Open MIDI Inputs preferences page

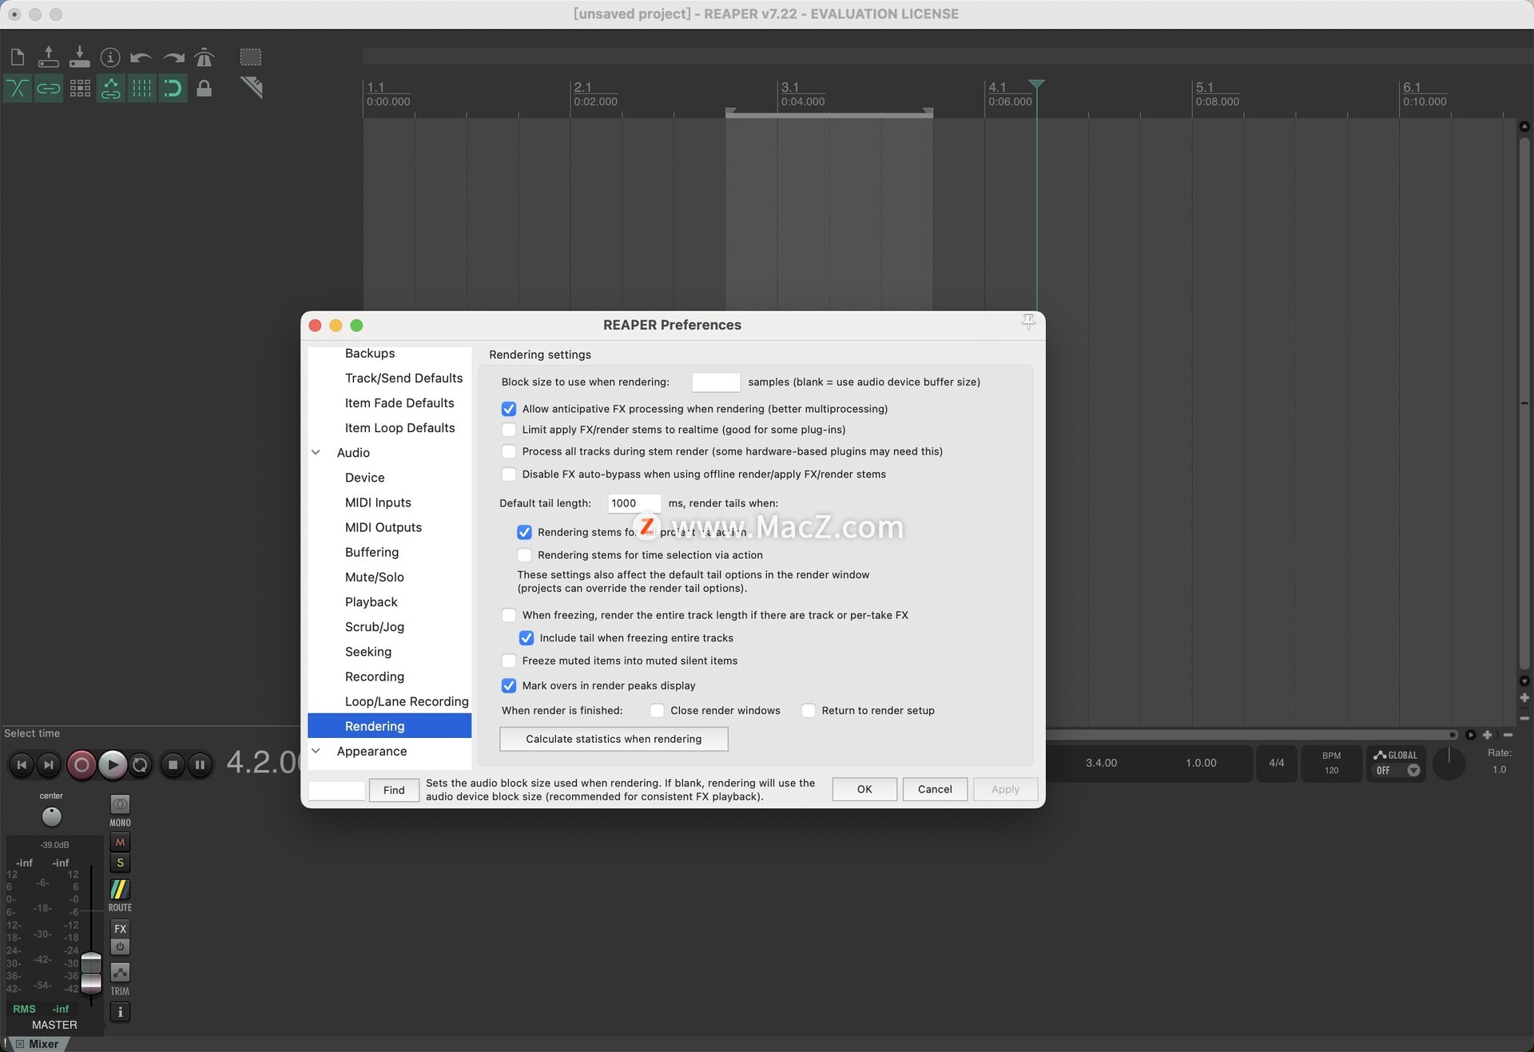(378, 502)
